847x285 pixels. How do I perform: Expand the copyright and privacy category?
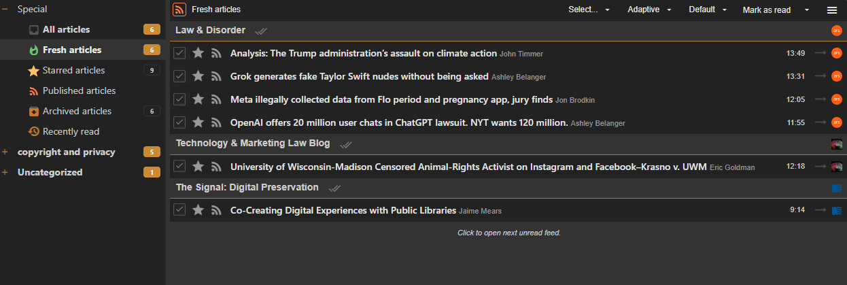click(5, 152)
